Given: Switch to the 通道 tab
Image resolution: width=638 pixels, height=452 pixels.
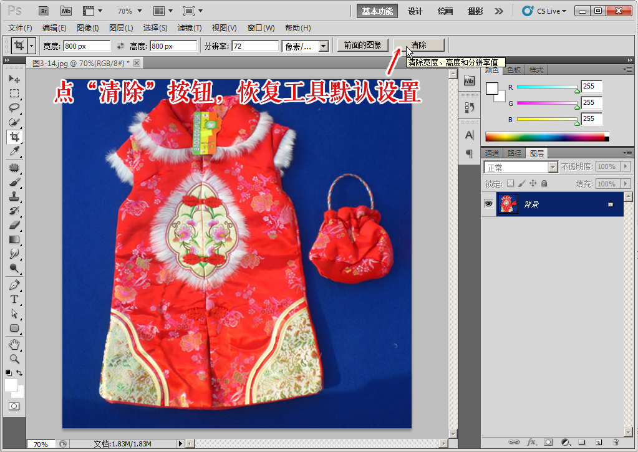Looking at the screenshot, I should [492, 153].
